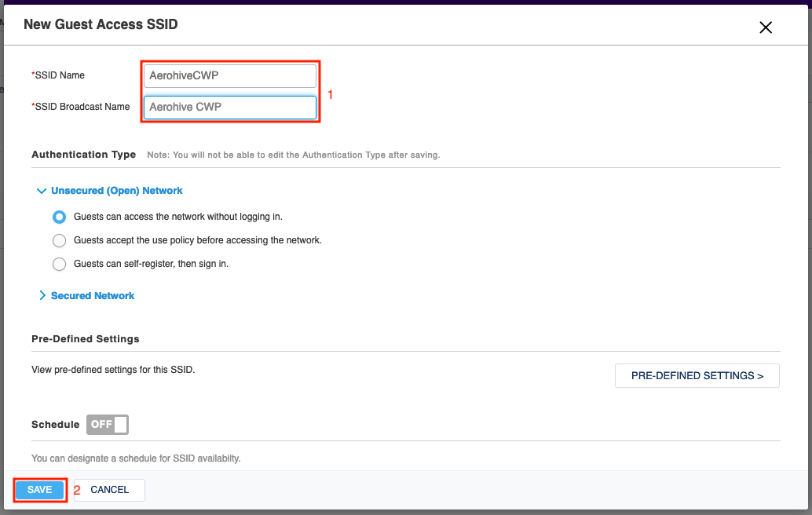Select guests access without logging in
Viewport: 812px width, 515px height.
pos(59,217)
